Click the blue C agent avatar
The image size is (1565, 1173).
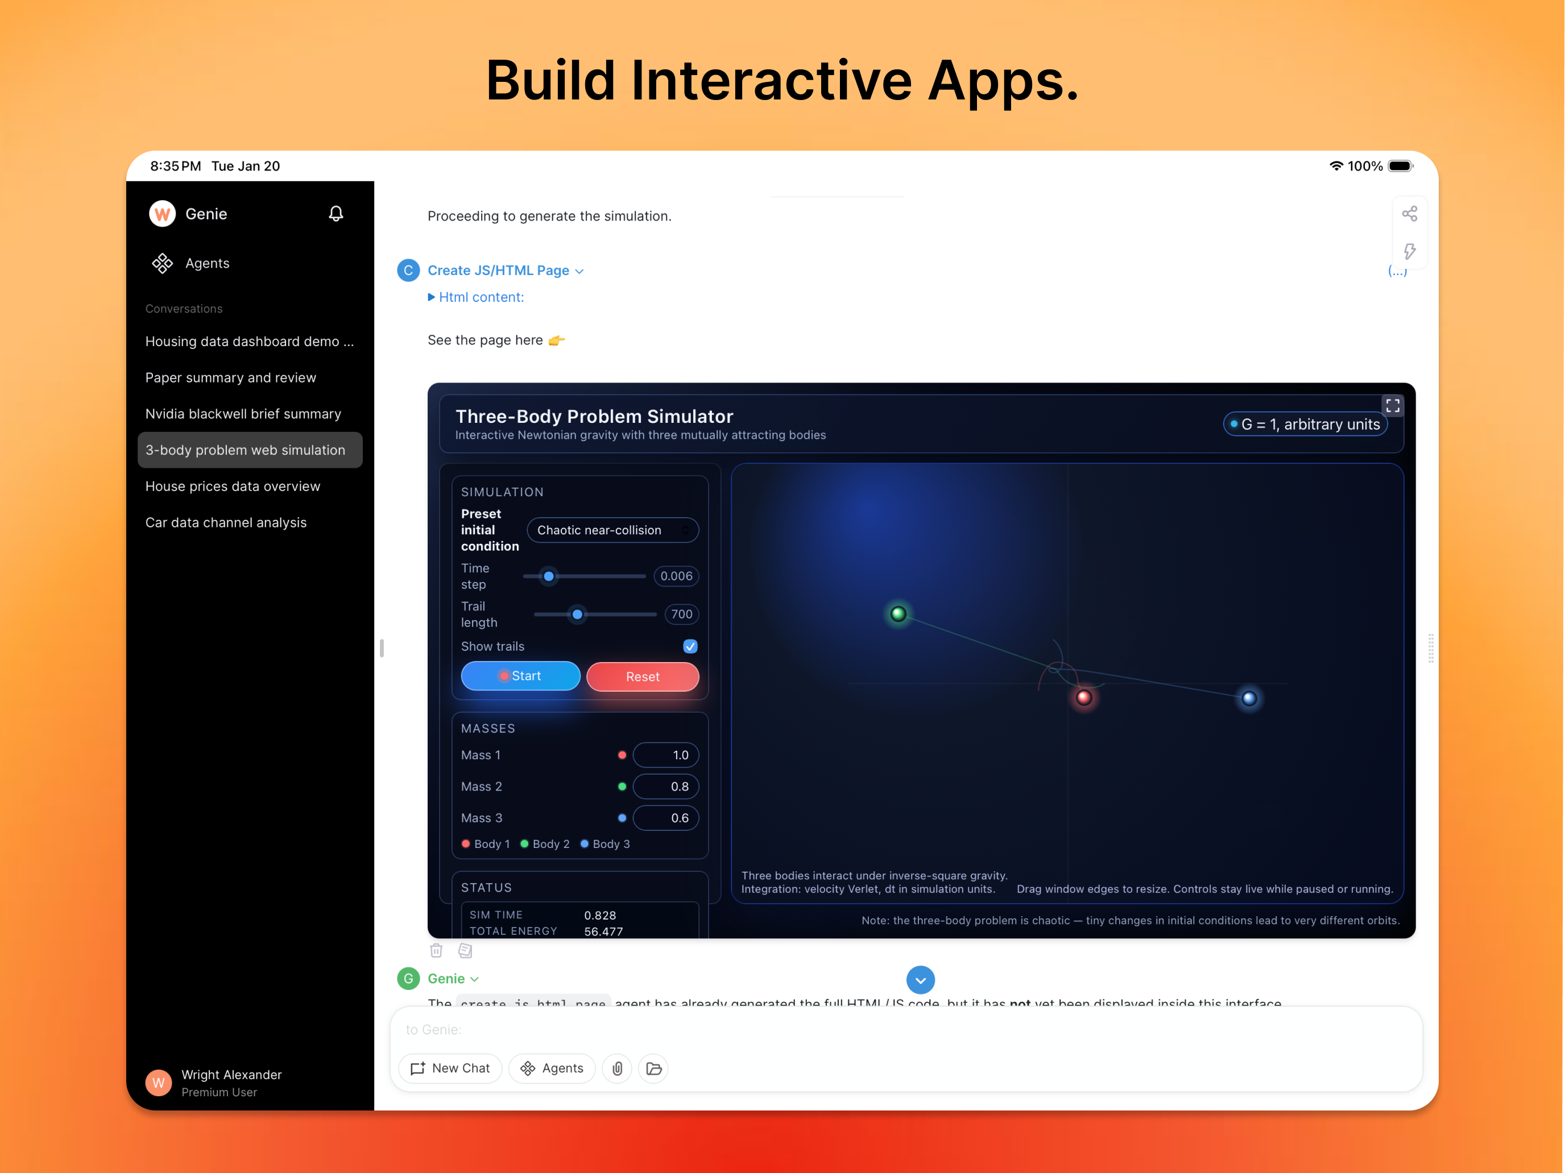pyautogui.click(x=408, y=271)
